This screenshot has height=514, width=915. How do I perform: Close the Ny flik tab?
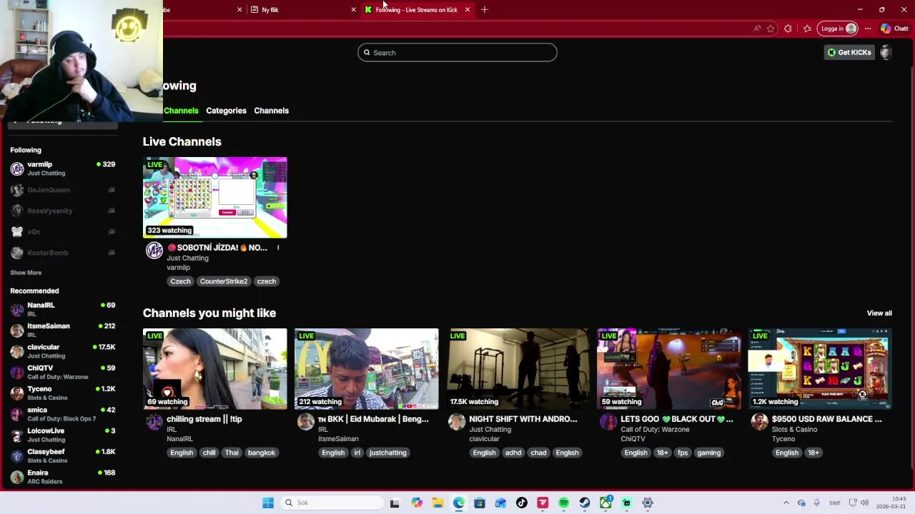pyautogui.click(x=353, y=9)
